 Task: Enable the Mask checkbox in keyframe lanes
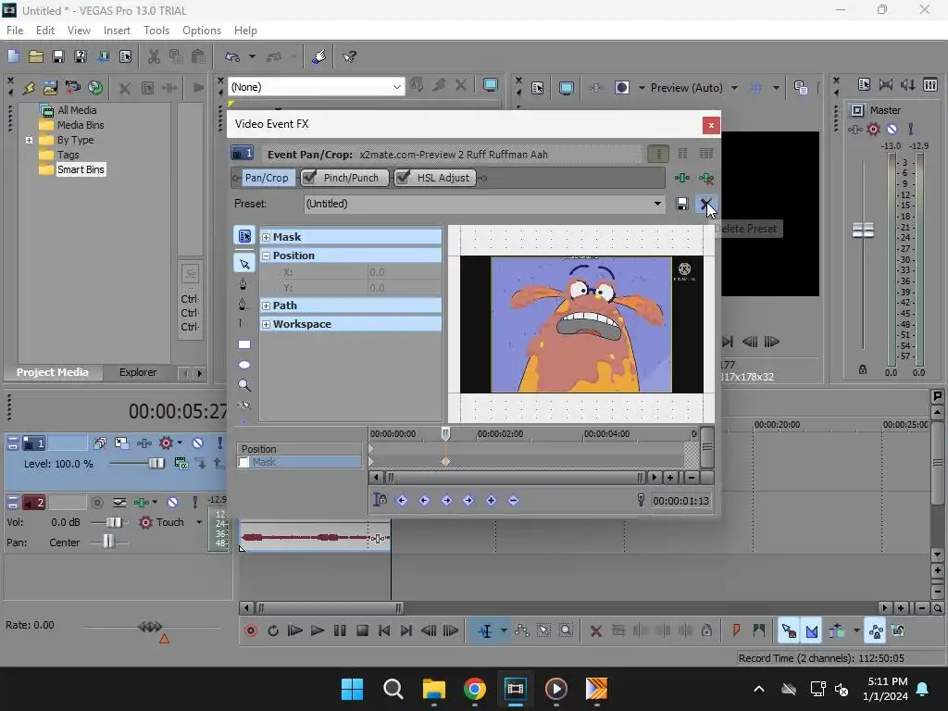(x=244, y=463)
